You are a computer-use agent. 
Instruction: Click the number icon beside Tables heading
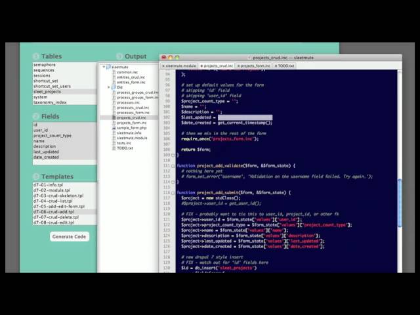pyautogui.click(x=37, y=56)
